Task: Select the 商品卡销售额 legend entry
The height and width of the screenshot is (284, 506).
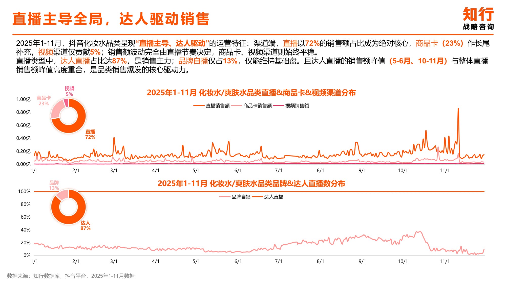Action: pos(251,106)
